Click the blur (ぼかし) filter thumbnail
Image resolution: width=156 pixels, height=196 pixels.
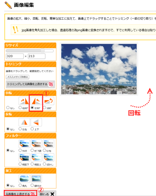coord(49,157)
